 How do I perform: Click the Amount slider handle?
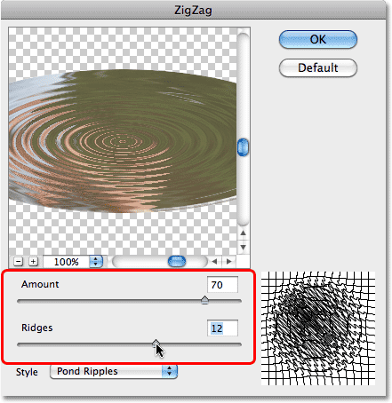click(204, 300)
